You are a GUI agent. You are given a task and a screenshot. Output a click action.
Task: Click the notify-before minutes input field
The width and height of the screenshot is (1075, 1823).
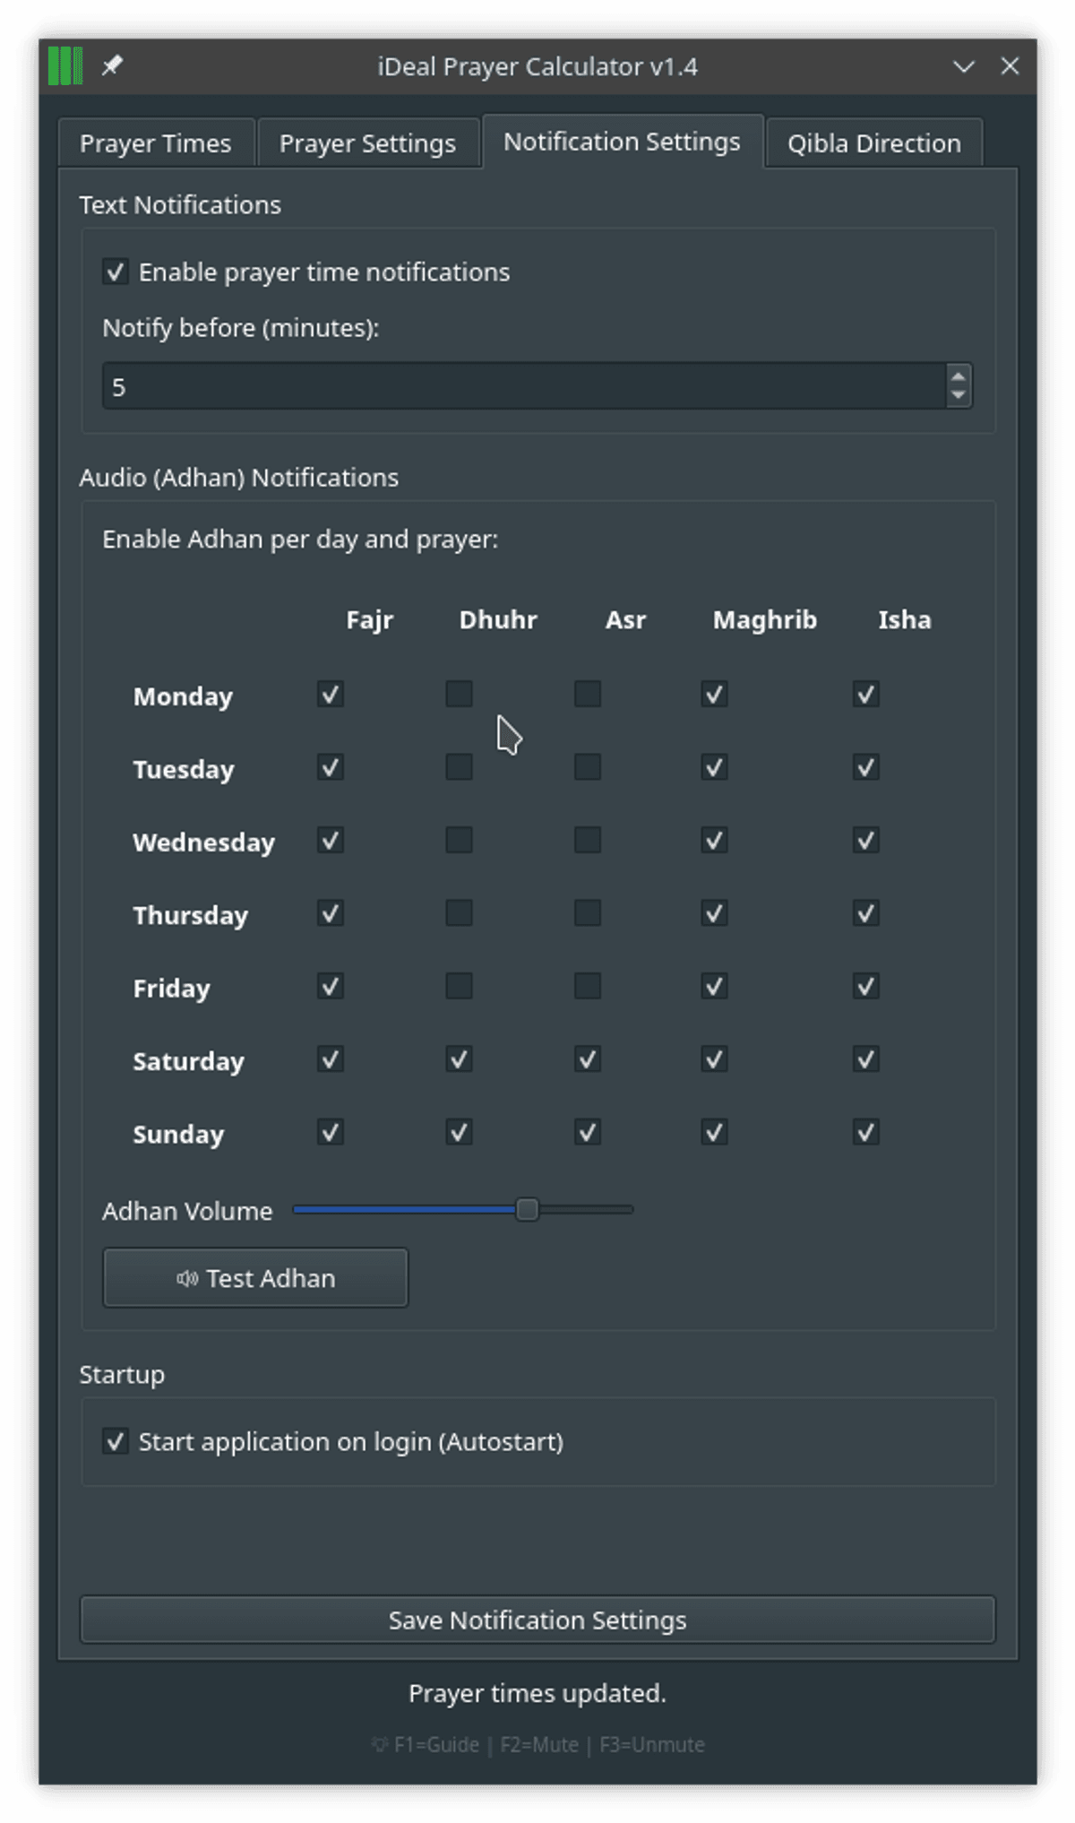coord(523,386)
